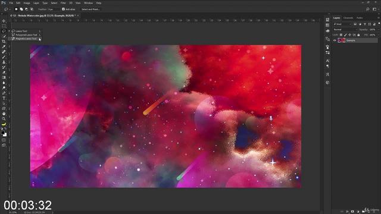Viewport: 381px width, 214px height.
Task: Close the Nebula Watercolor document tab
Action: [x=78, y=15]
